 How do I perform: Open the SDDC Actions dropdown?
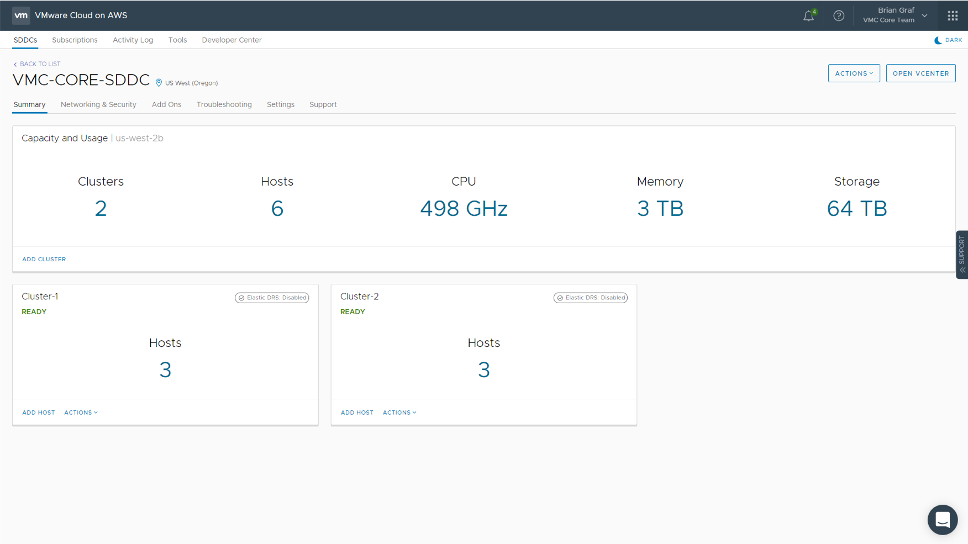854,73
